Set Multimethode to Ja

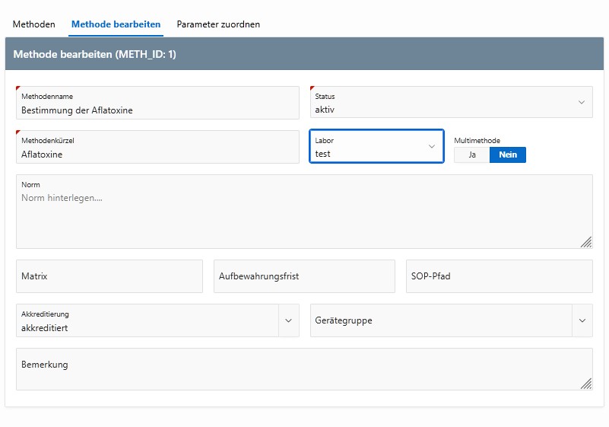pyautogui.click(x=472, y=155)
